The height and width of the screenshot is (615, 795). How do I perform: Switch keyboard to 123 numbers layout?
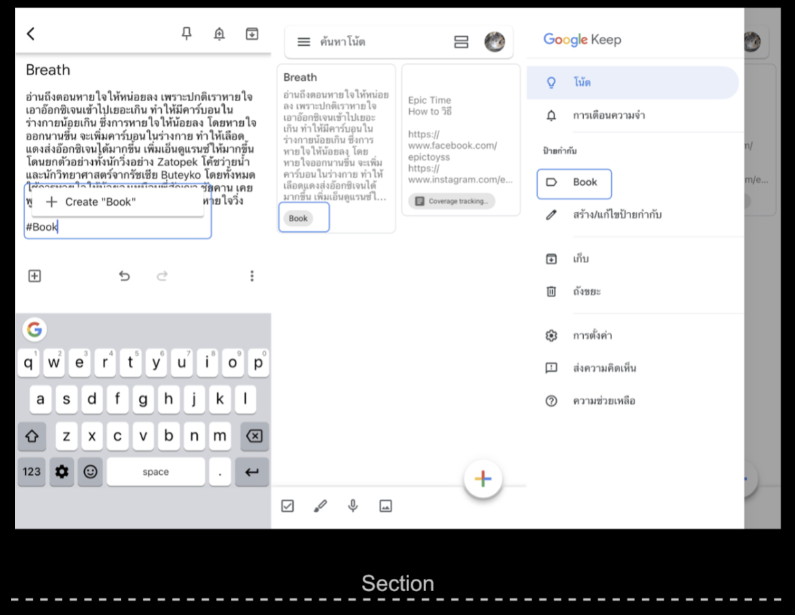click(x=31, y=472)
